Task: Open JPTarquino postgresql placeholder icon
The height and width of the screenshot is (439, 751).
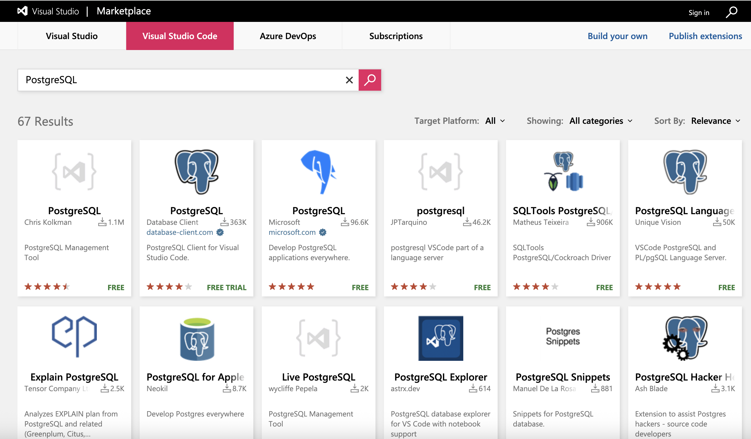Action: tap(441, 172)
